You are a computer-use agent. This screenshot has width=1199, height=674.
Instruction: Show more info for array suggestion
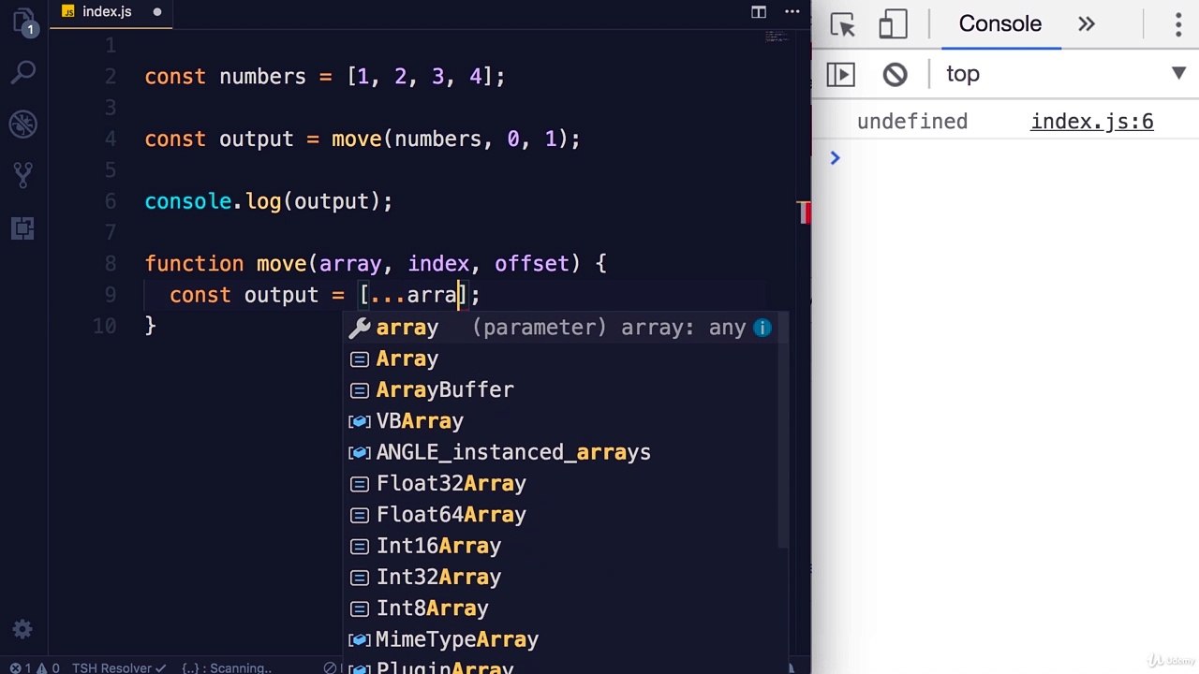click(762, 328)
